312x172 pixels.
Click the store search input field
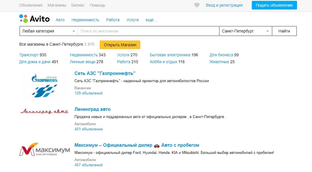148,31
